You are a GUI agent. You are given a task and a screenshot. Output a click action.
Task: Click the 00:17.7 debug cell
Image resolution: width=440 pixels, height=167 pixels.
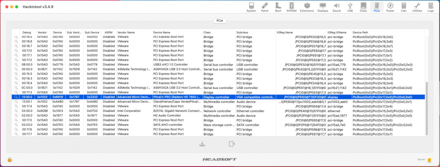(27, 134)
